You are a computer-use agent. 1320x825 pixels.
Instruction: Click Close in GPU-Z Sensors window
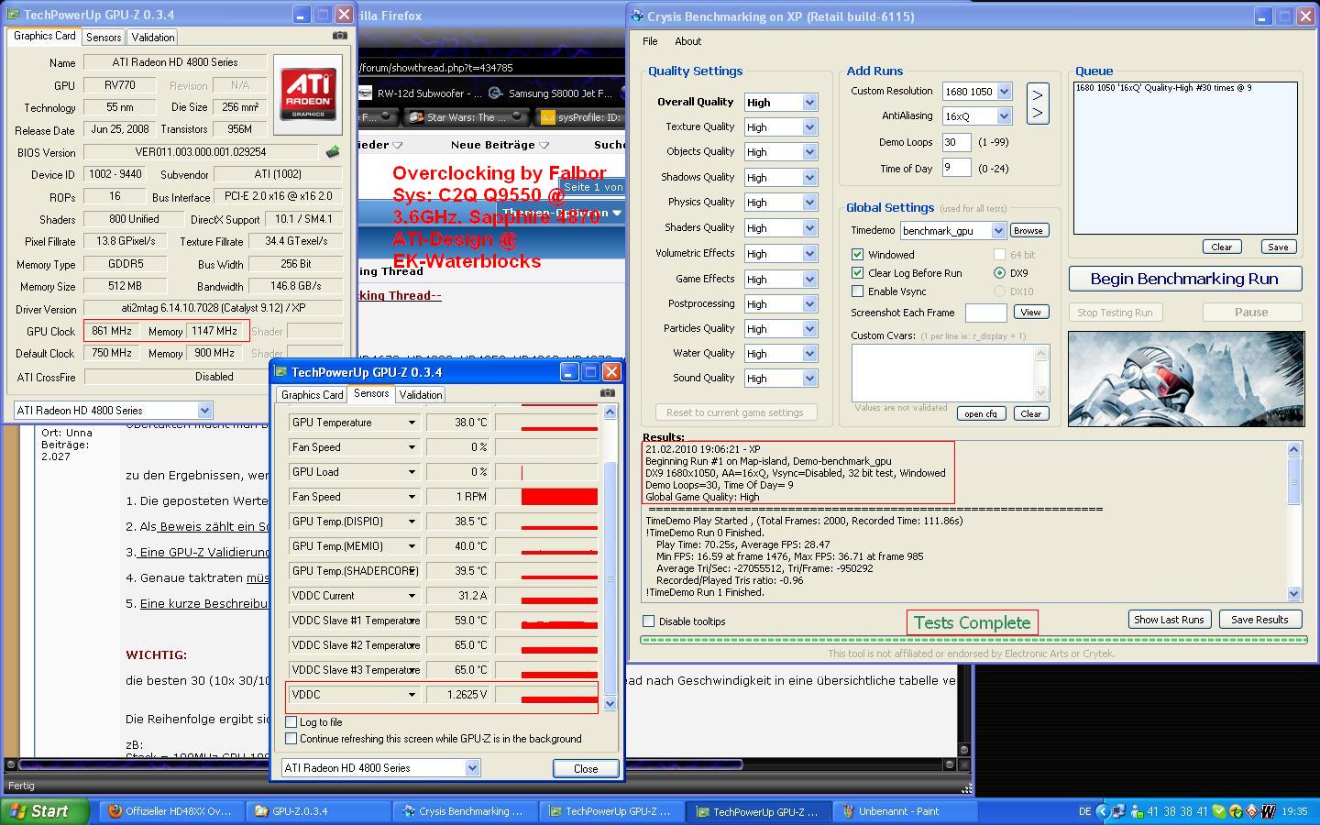click(586, 769)
